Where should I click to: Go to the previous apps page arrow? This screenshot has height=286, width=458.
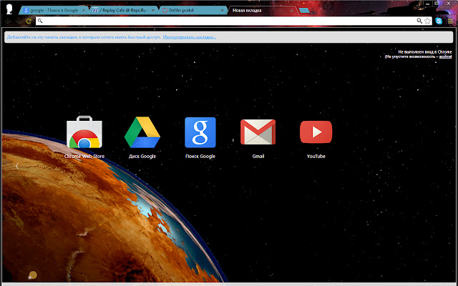coord(16,166)
